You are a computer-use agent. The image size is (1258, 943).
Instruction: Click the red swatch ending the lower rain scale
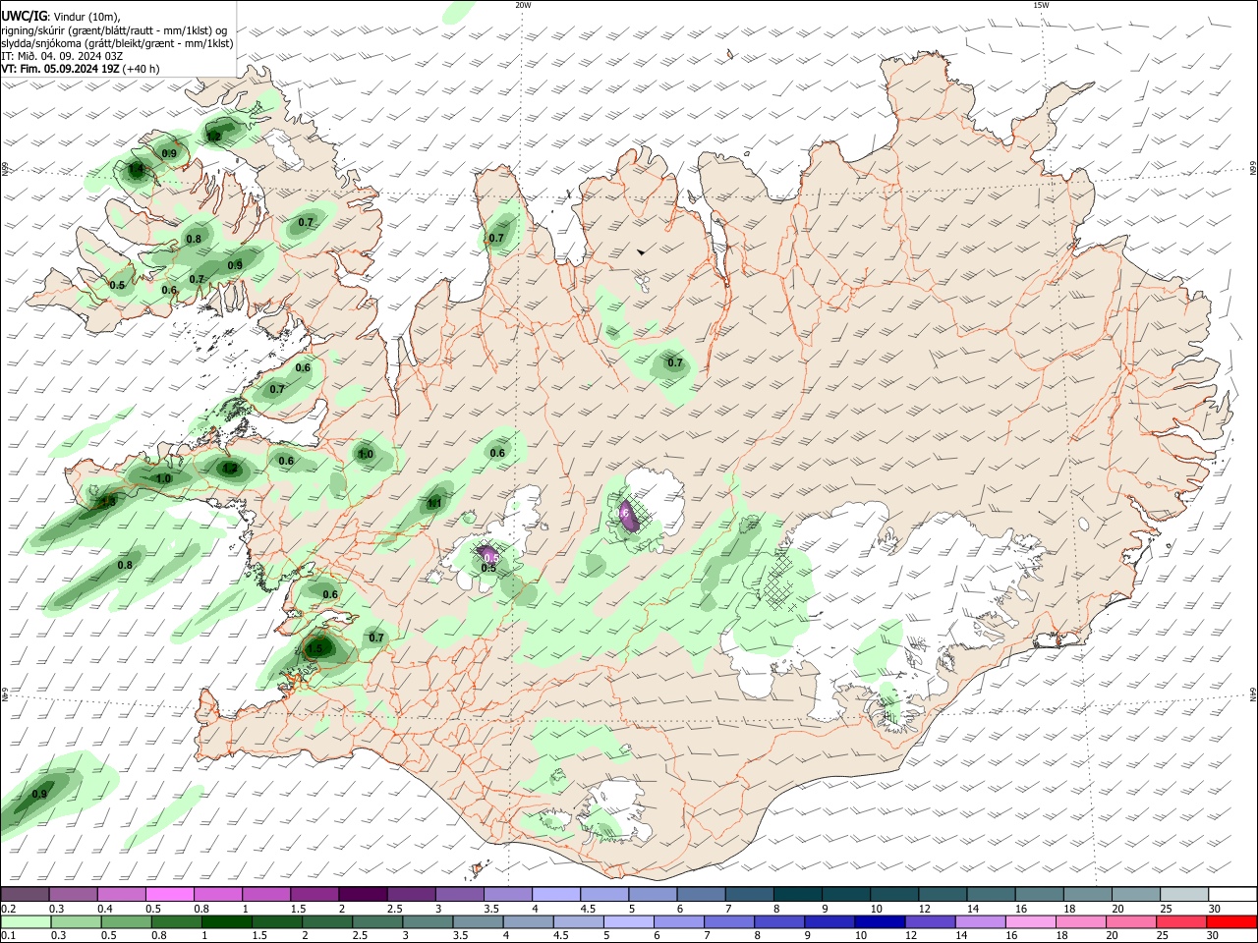pyautogui.click(x=1232, y=921)
